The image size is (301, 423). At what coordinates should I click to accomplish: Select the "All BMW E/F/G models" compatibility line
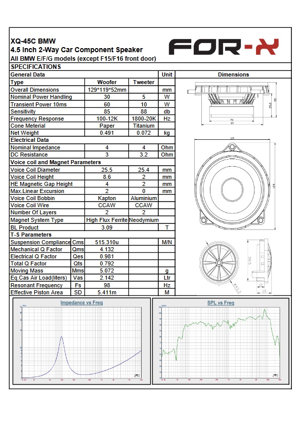click(x=83, y=59)
